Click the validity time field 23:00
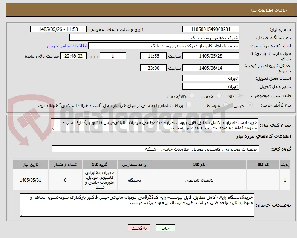Viewport: 297px width, 238px height. (x=153, y=68)
